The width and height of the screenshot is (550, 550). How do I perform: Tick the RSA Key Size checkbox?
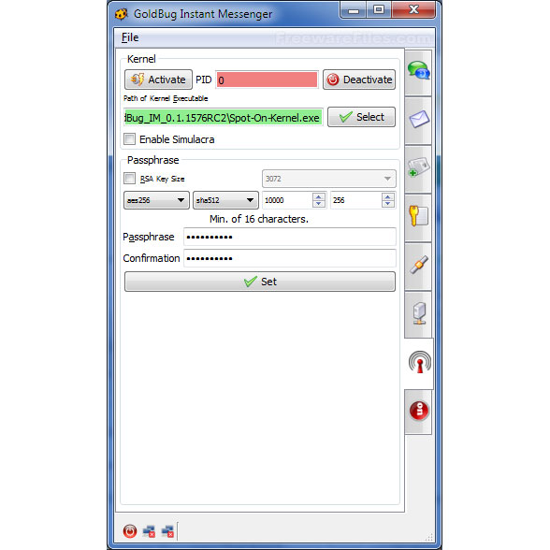coord(129,178)
